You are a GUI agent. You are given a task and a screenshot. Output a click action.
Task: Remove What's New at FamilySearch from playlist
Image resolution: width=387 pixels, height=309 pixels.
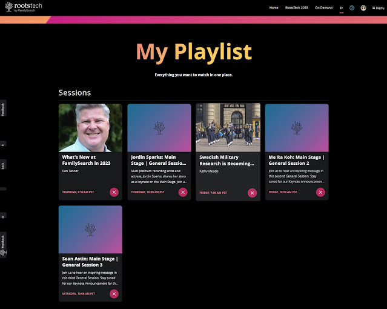(x=114, y=192)
